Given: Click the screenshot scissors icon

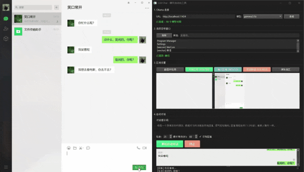Looking at the screenshot, I should click(81, 148).
